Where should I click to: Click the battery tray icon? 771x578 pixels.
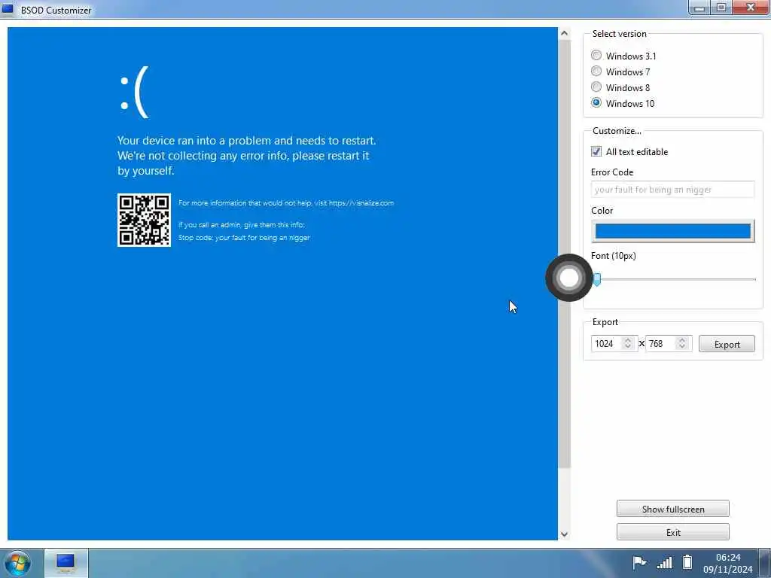coord(687,561)
